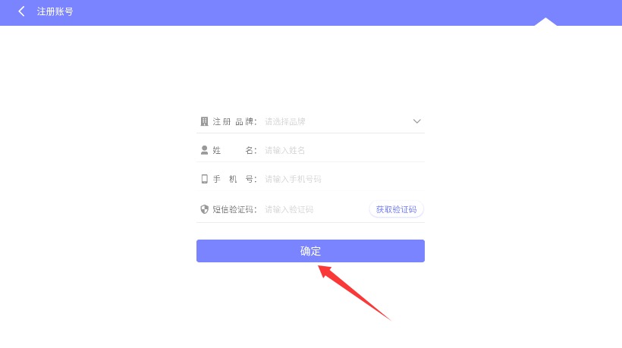The height and width of the screenshot is (348, 622).
Task: Click the building icon beside 注册品牌
Action: tap(204, 121)
